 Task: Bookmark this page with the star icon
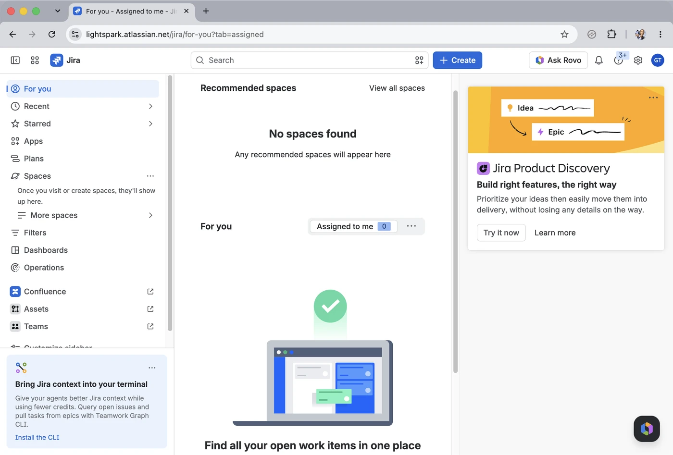point(564,34)
